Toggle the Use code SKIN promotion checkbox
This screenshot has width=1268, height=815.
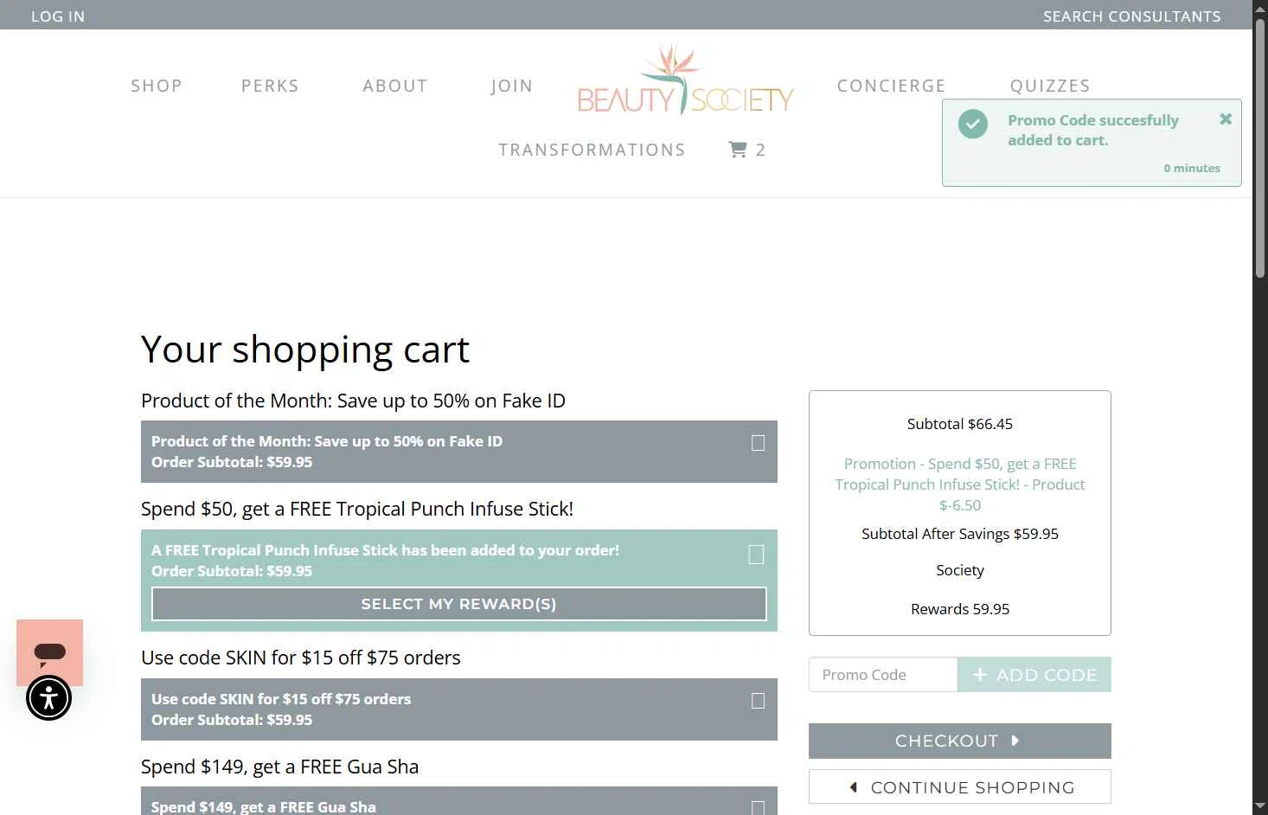coord(759,701)
